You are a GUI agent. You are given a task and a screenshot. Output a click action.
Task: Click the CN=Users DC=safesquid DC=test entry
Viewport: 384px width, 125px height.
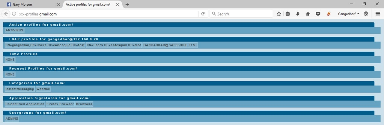point(114,45)
